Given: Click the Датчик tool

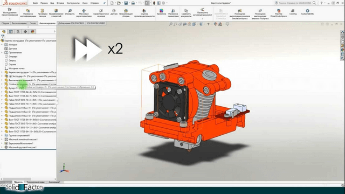Looking at the screenshot, I should click(x=114, y=12).
